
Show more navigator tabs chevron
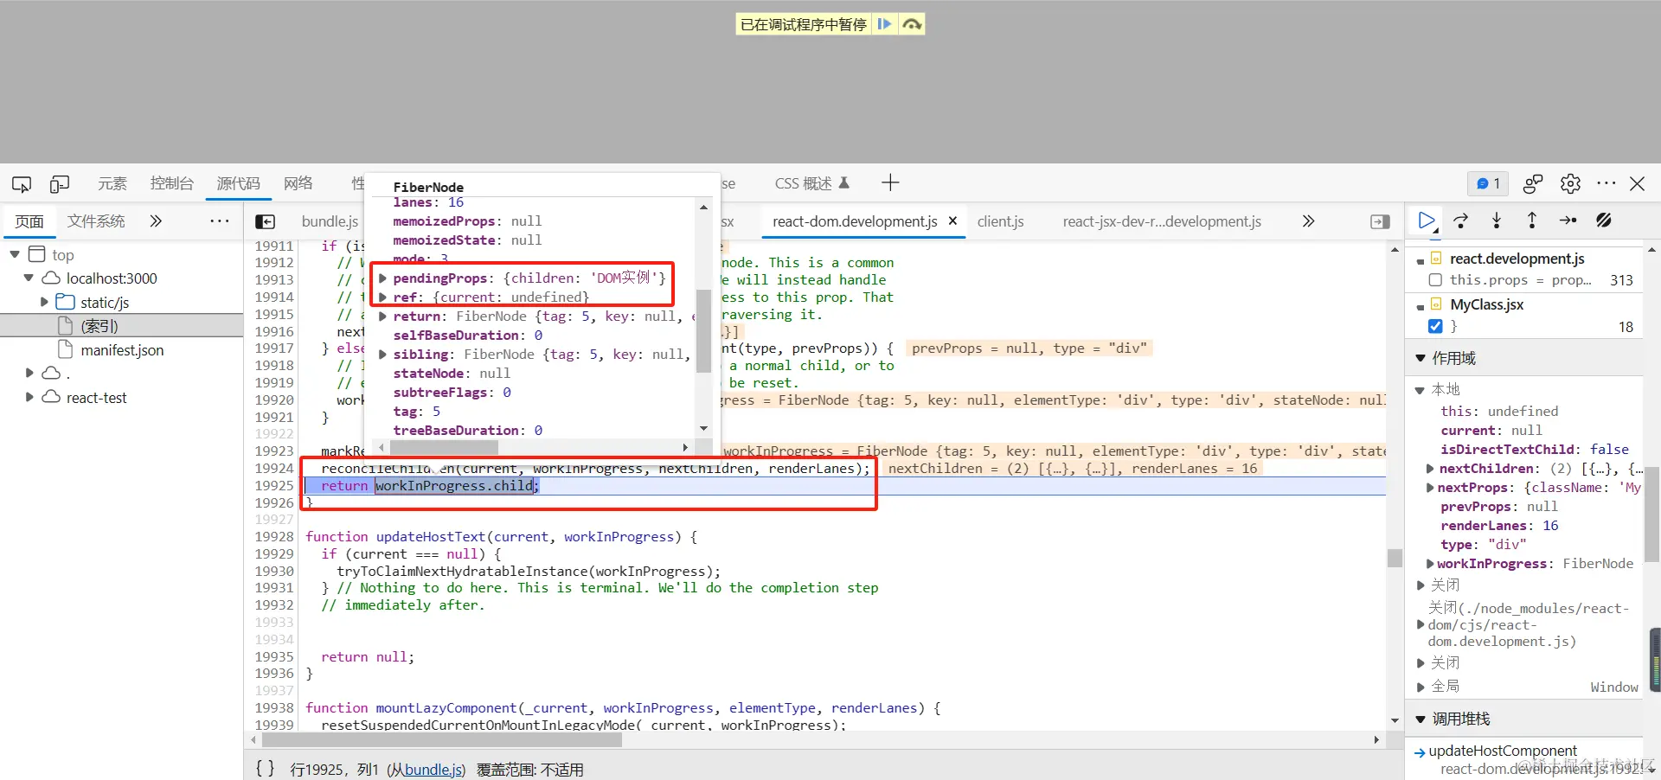click(x=156, y=221)
